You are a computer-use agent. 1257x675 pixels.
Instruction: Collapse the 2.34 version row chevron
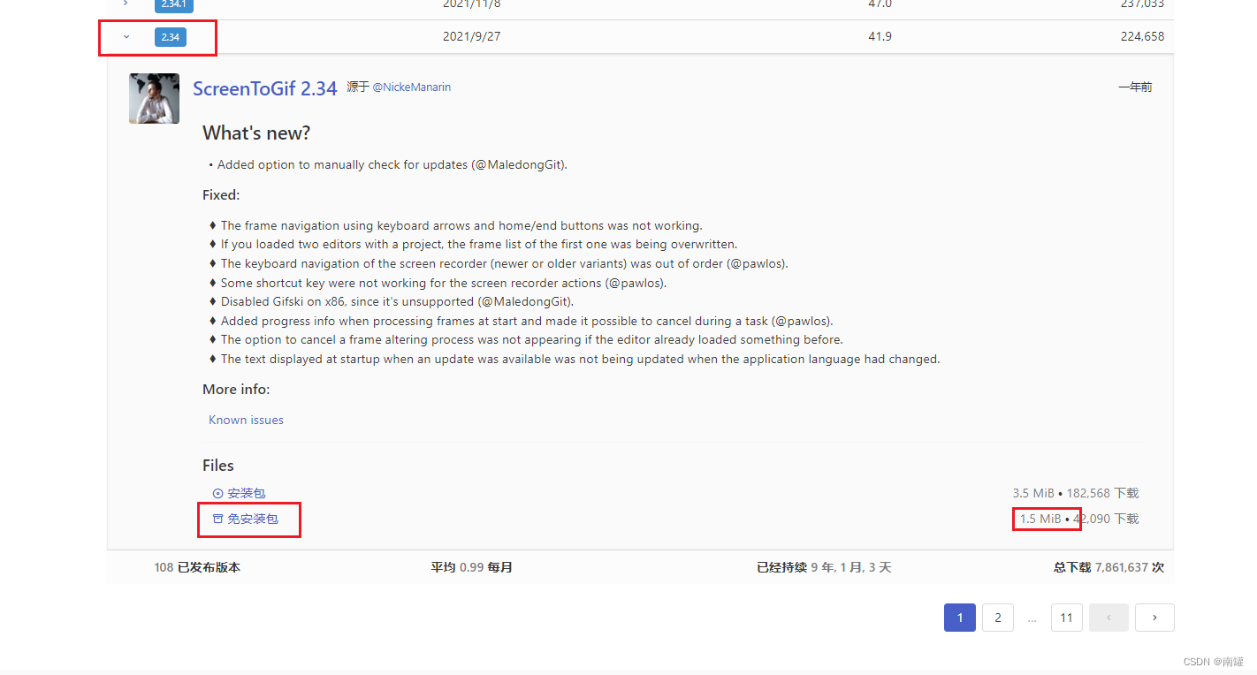click(126, 37)
